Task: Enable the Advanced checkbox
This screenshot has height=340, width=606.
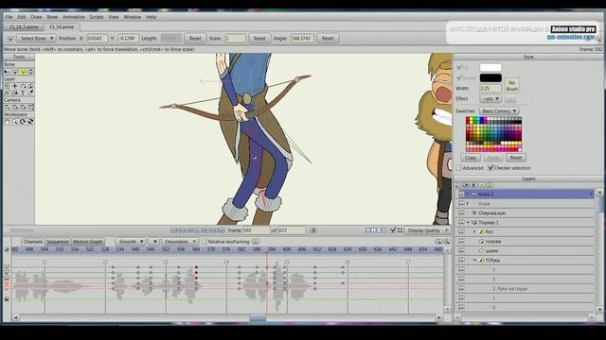Action: tap(458, 168)
